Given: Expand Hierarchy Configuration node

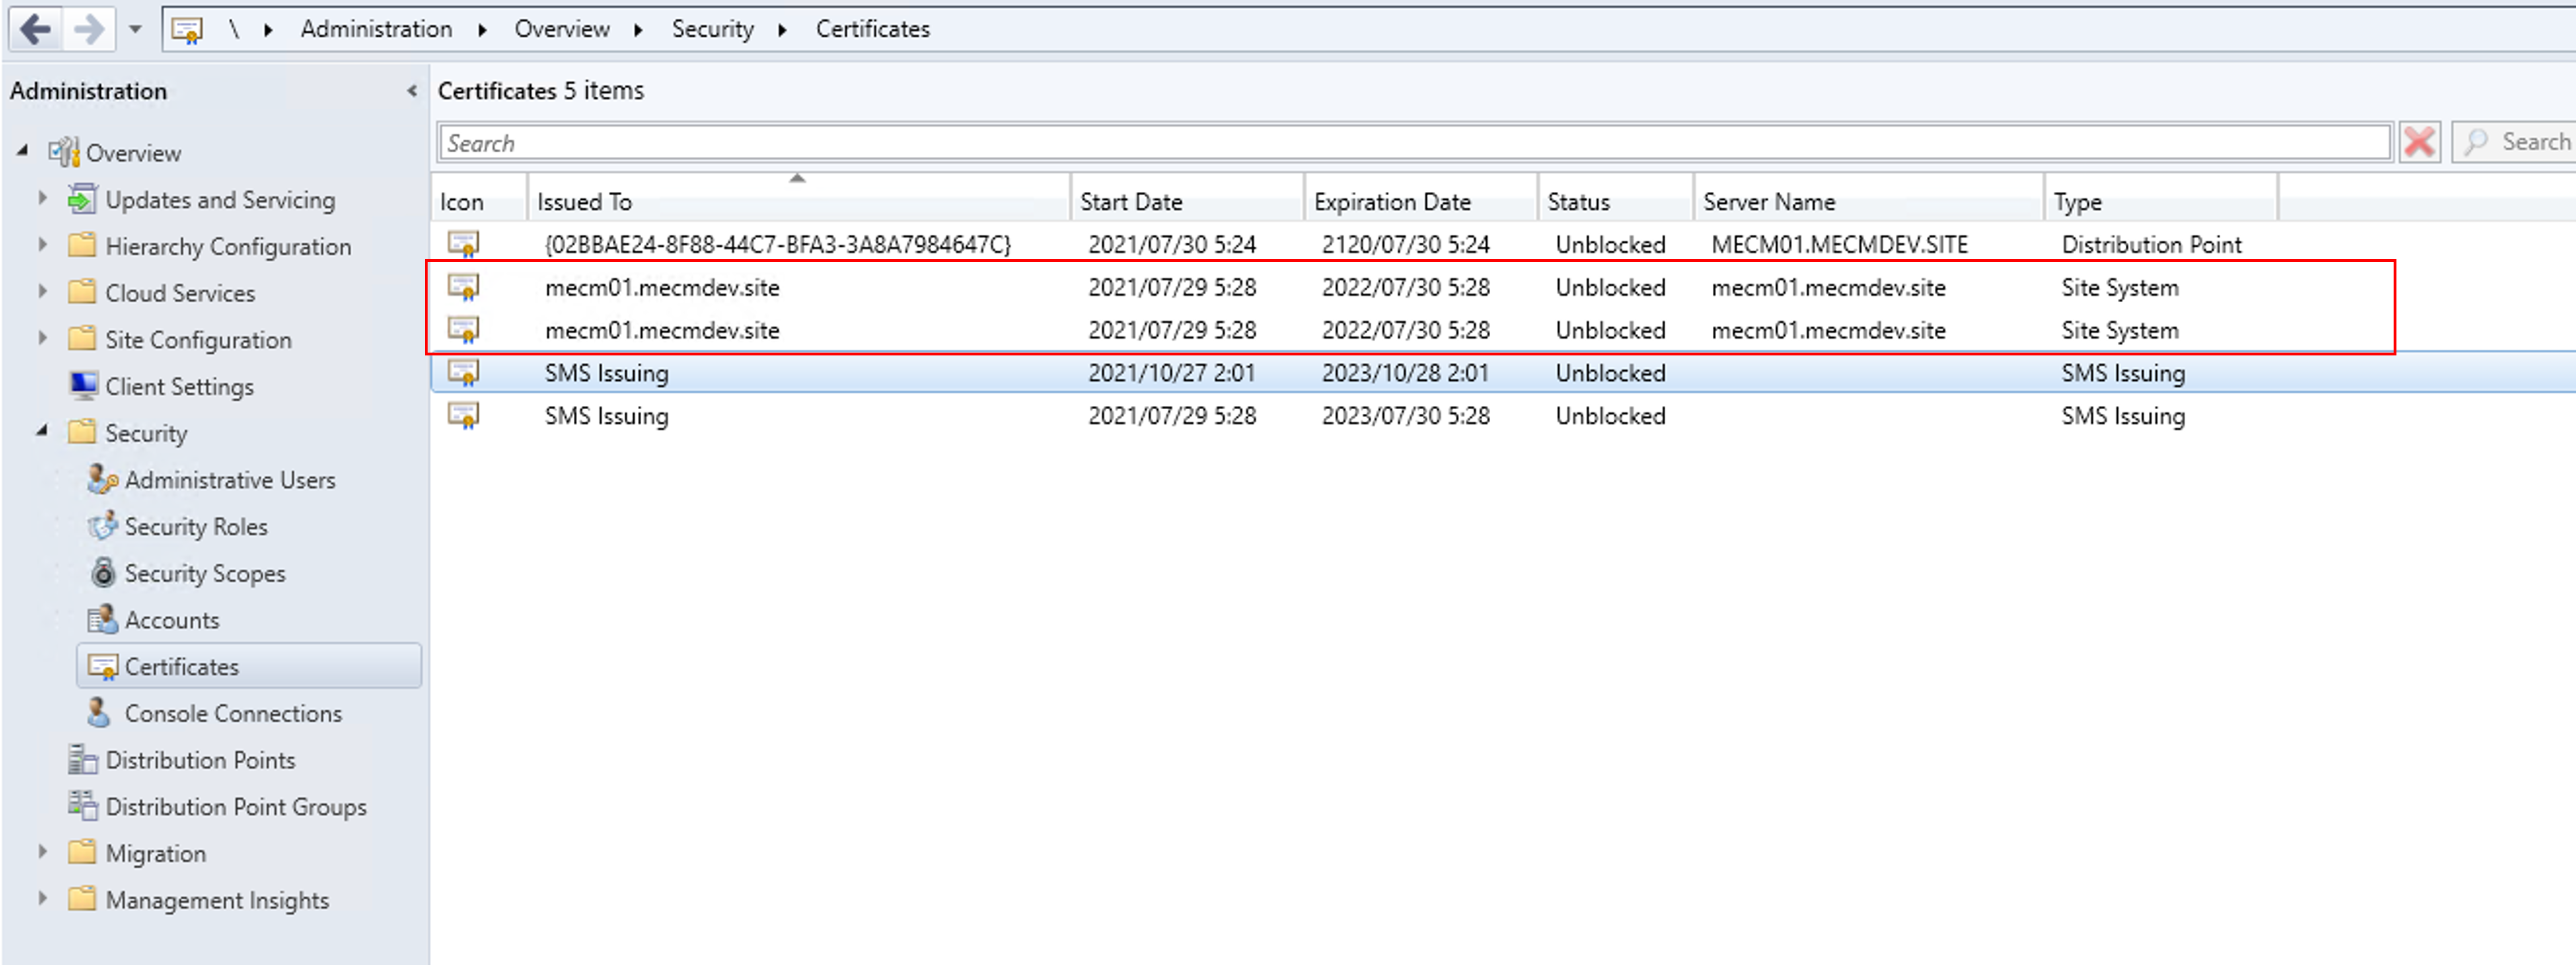Looking at the screenshot, I should (42, 245).
